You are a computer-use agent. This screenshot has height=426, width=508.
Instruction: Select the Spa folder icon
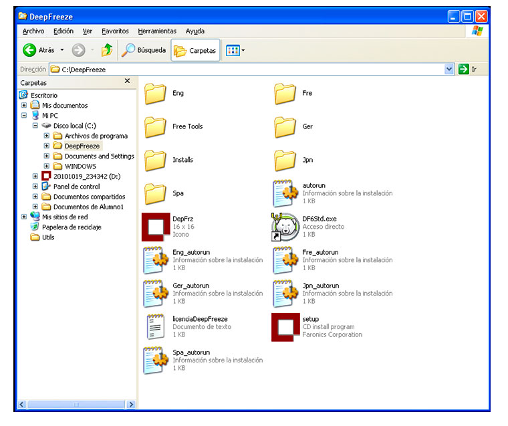pos(155,194)
